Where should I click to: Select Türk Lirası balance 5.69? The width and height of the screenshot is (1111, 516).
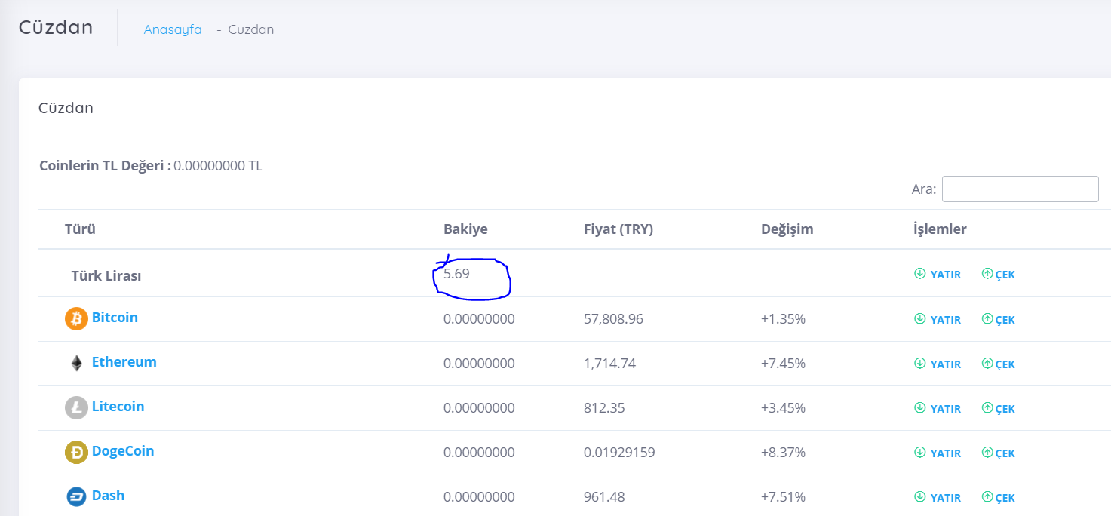point(456,274)
